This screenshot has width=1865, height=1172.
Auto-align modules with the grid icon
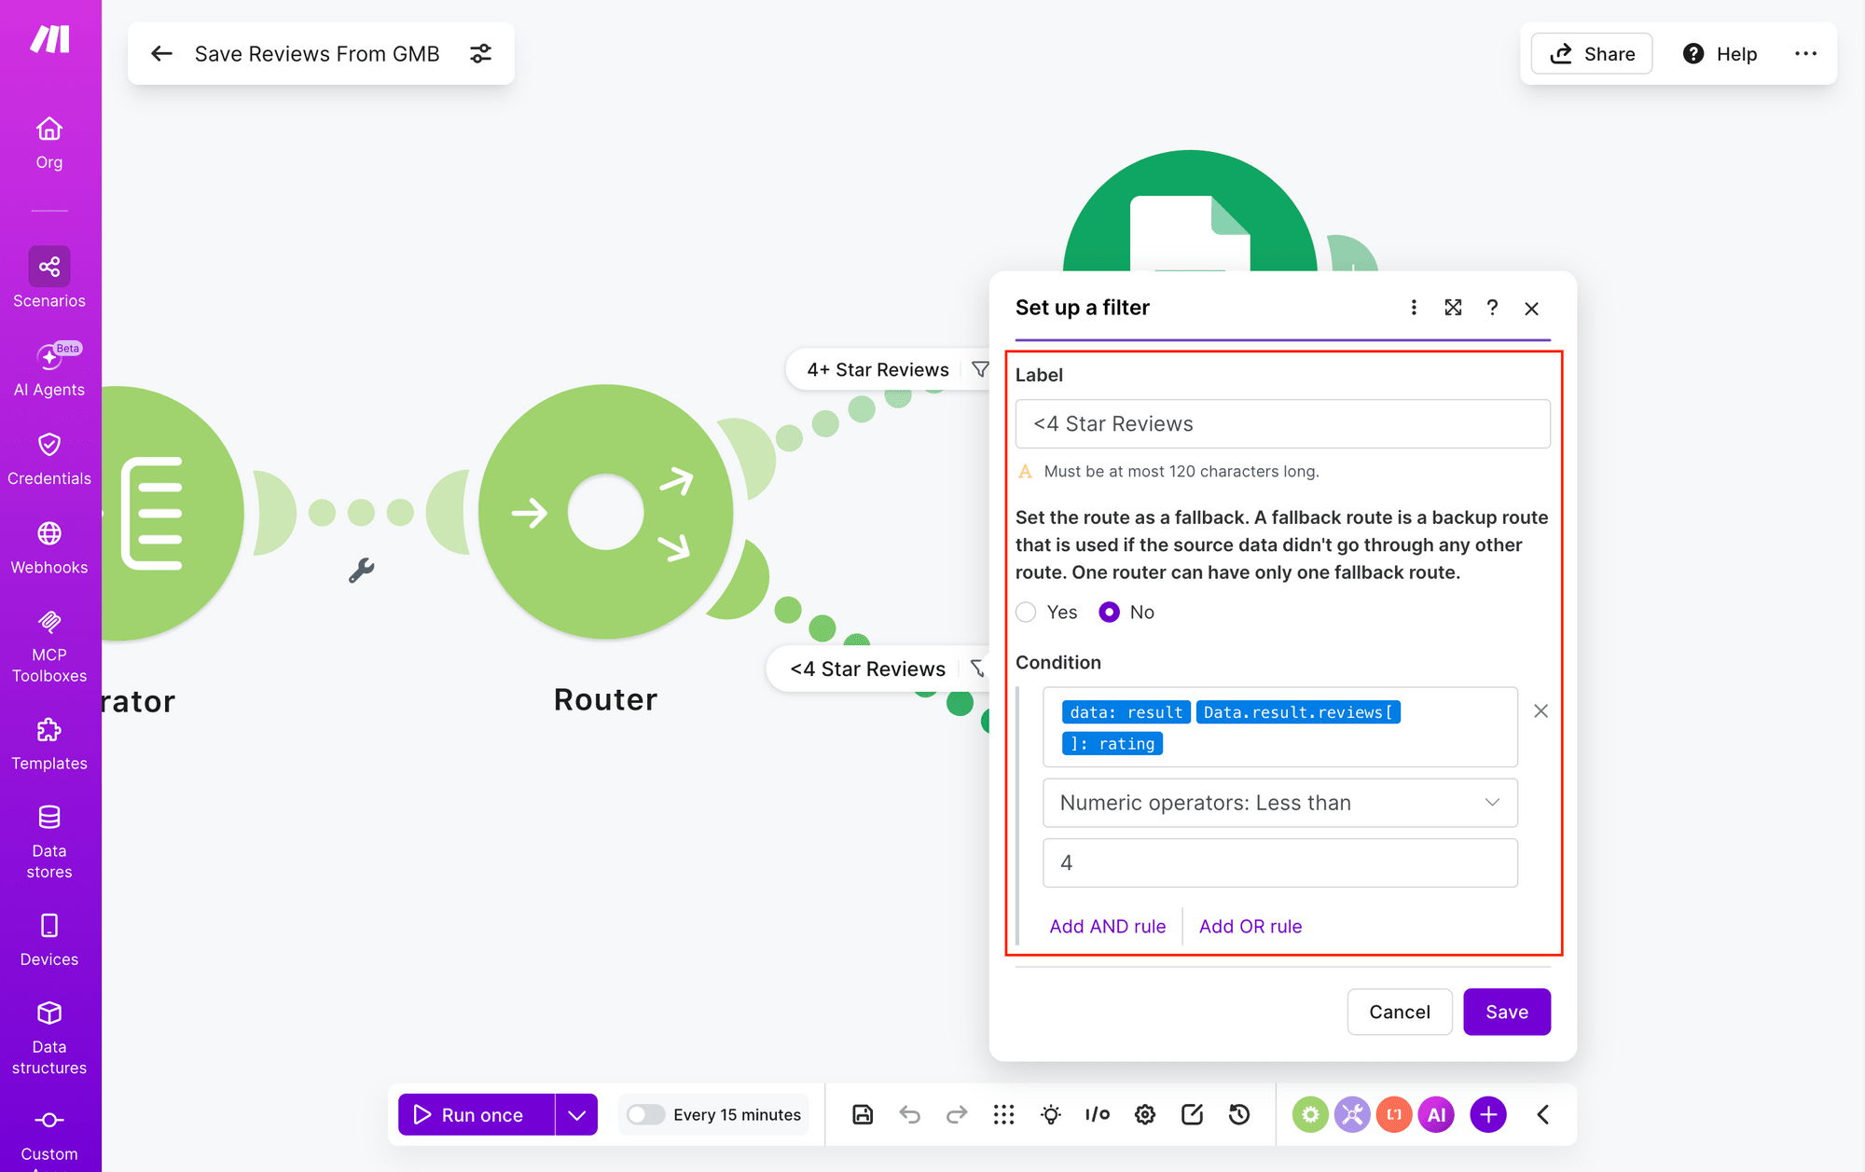pyautogui.click(x=1003, y=1114)
